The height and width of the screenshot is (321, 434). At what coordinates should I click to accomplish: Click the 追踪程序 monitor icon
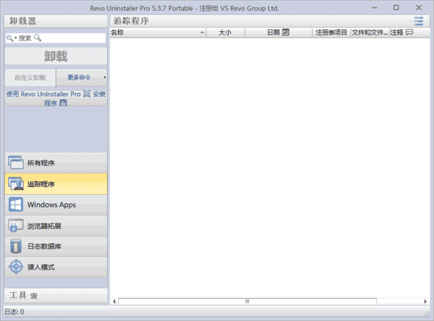click(16, 184)
